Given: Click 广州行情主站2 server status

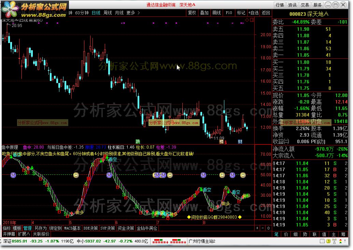Looking at the screenshot, I should (202, 241).
